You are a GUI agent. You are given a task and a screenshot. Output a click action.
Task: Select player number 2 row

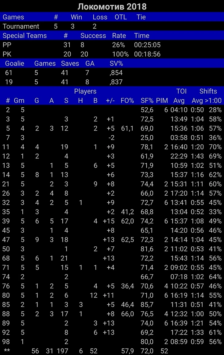click(112, 110)
